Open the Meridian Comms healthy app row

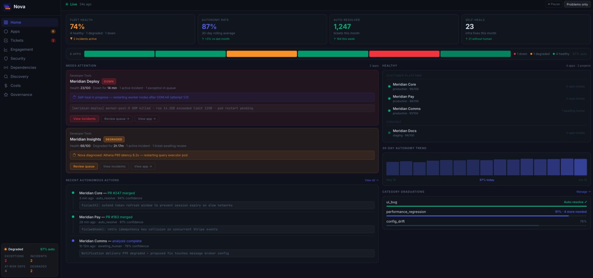tap(486, 111)
